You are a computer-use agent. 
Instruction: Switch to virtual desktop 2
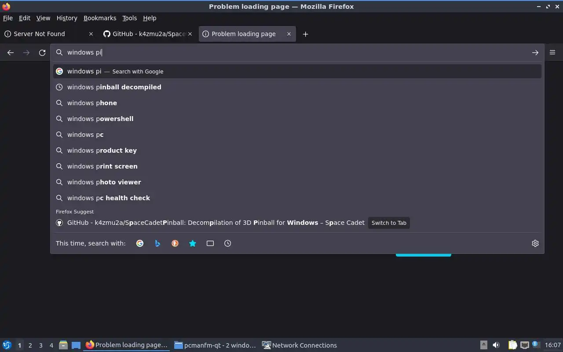[x=30, y=345]
